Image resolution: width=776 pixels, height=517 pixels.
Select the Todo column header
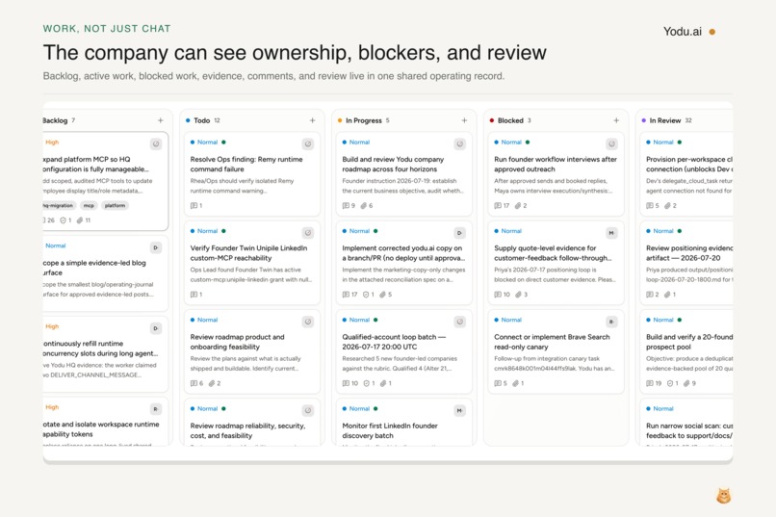pyautogui.click(x=202, y=120)
